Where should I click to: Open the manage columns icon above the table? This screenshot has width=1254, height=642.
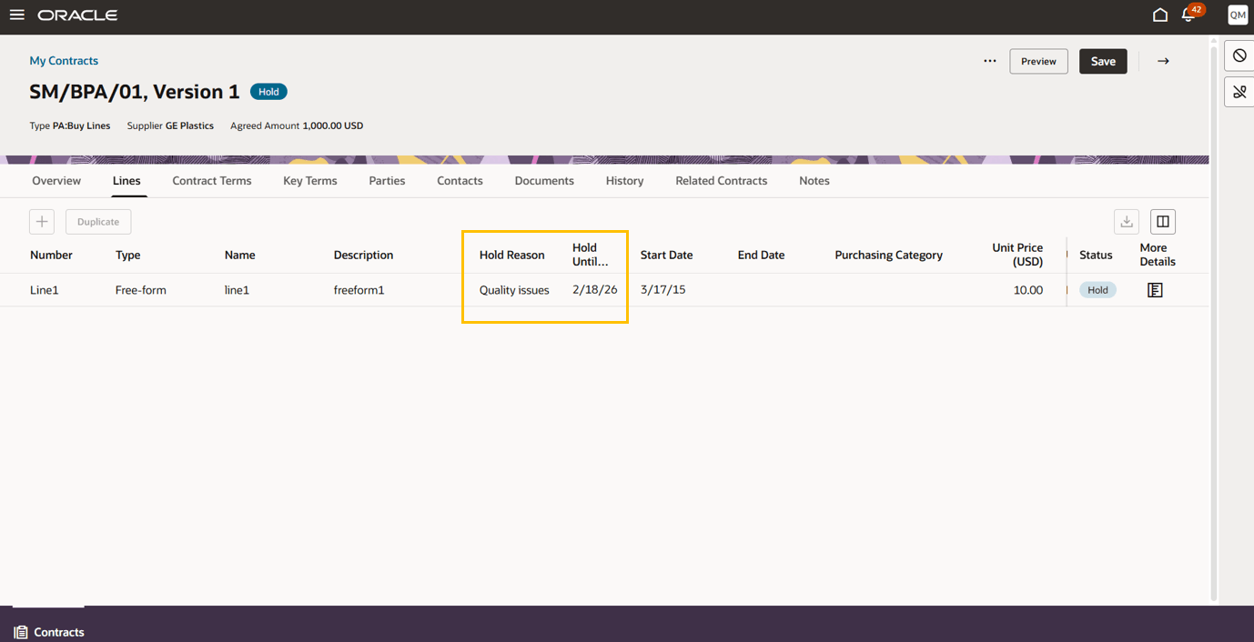[1162, 221]
